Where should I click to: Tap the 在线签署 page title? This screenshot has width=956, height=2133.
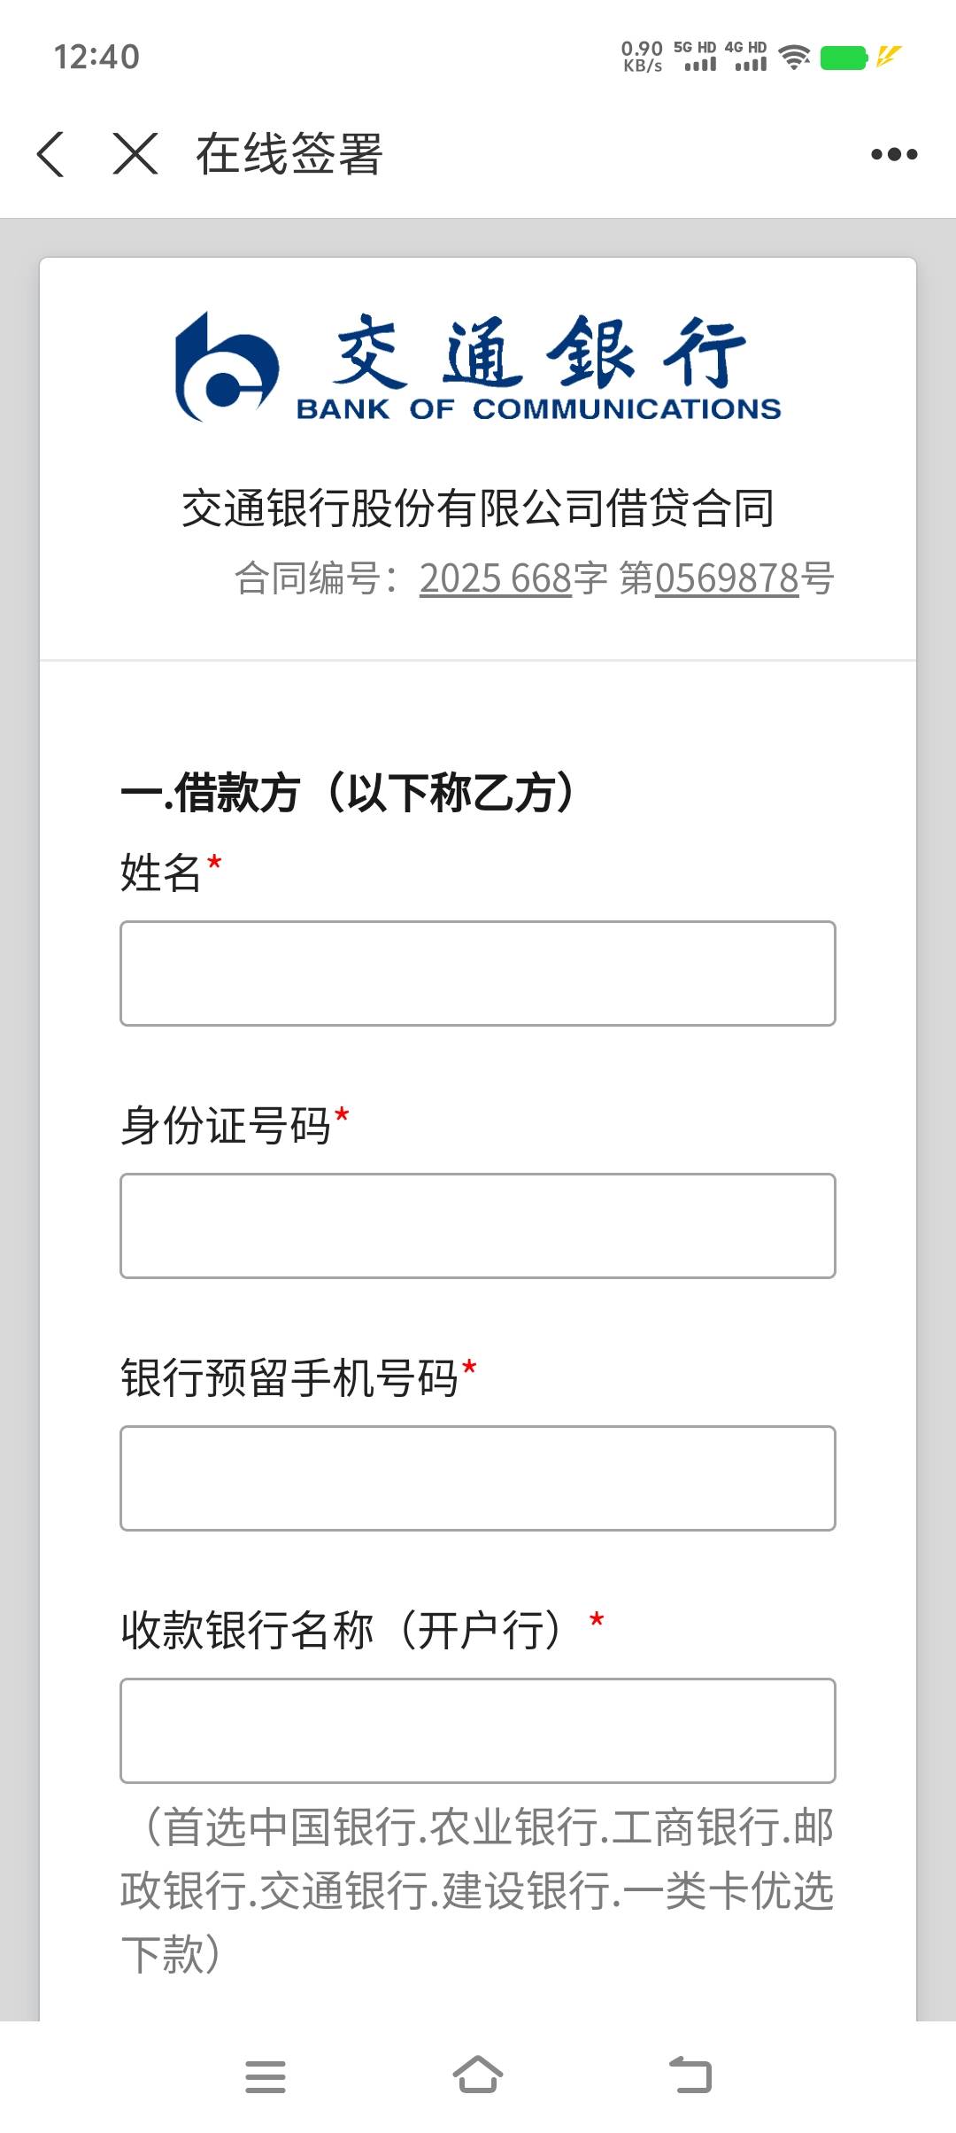(x=289, y=154)
